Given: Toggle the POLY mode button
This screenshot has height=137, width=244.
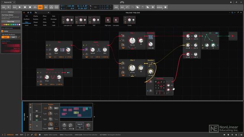Looking at the screenshot, I should [x=56, y=129].
